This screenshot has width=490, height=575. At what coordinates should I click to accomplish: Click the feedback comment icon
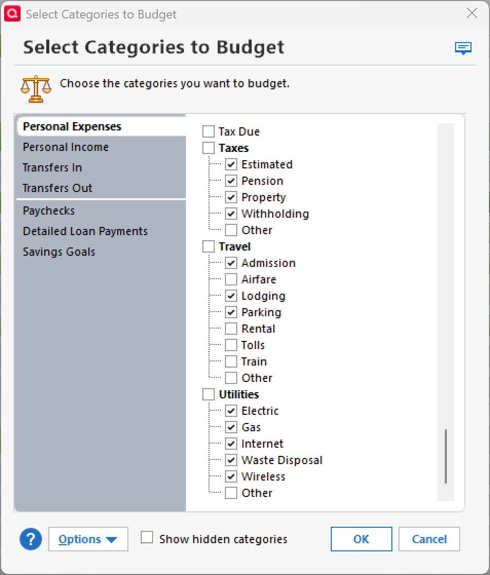pos(463,49)
